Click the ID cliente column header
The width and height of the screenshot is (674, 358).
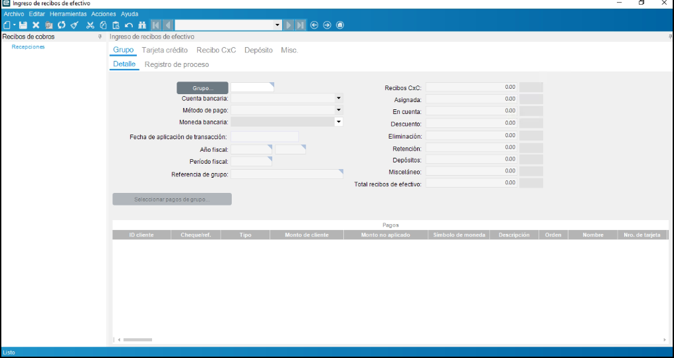(x=141, y=235)
